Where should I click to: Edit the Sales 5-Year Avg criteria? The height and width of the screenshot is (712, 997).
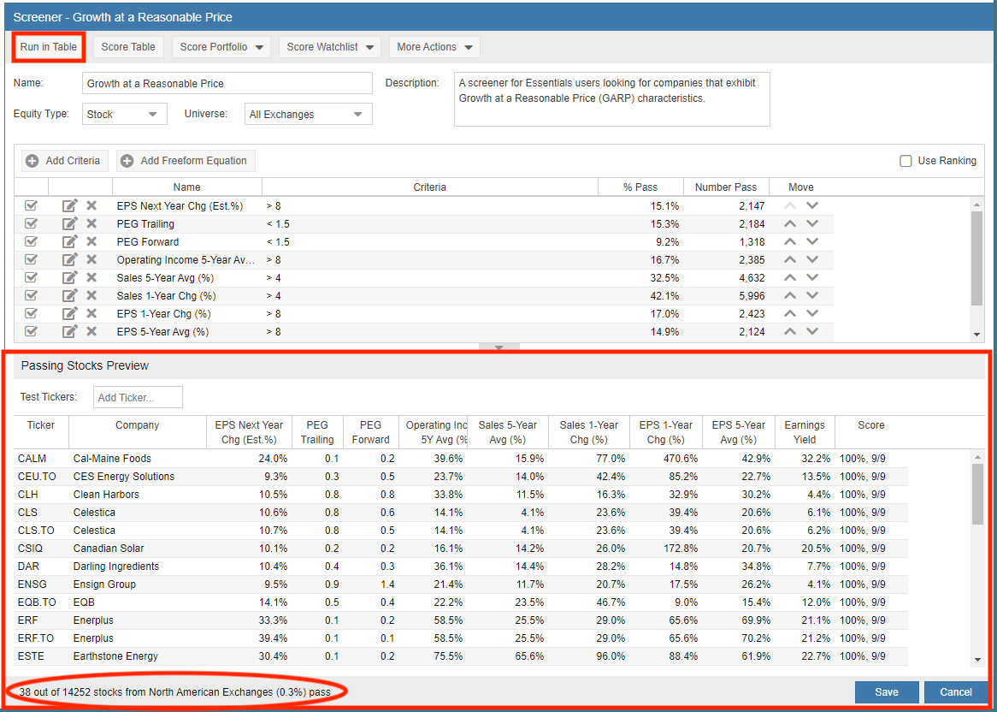[70, 277]
